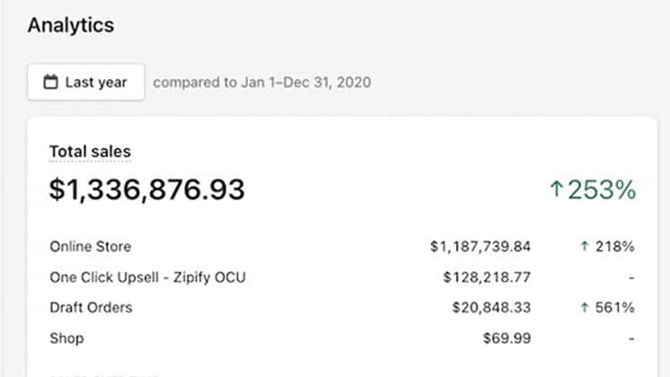Image resolution: width=670 pixels, height=377 pixels.
Task: Click the 561% Draft Orders change
Action: point(616,308)
